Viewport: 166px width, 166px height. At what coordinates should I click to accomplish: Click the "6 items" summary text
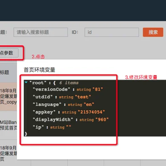69,83
